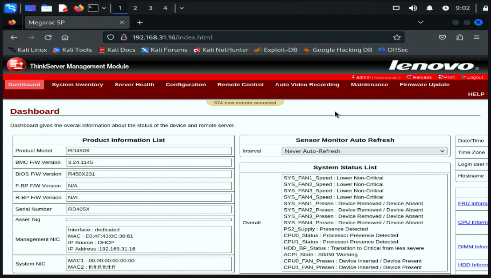Launch Firefox from the top panel

pyautogui.click(x=79, y=8)
